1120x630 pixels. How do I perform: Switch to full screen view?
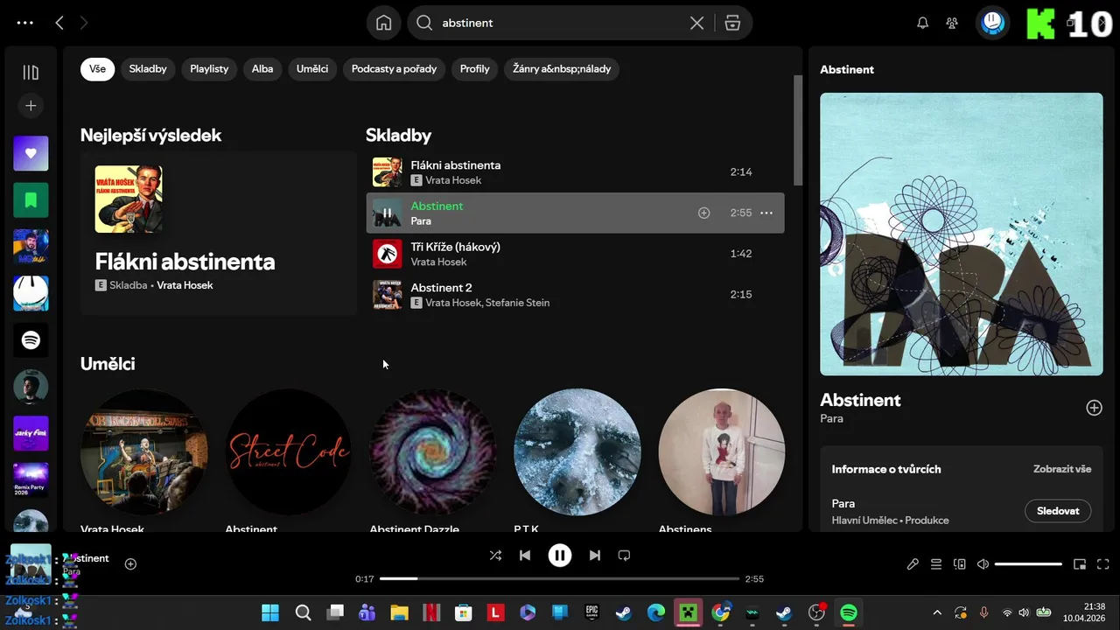[1103, 564]
